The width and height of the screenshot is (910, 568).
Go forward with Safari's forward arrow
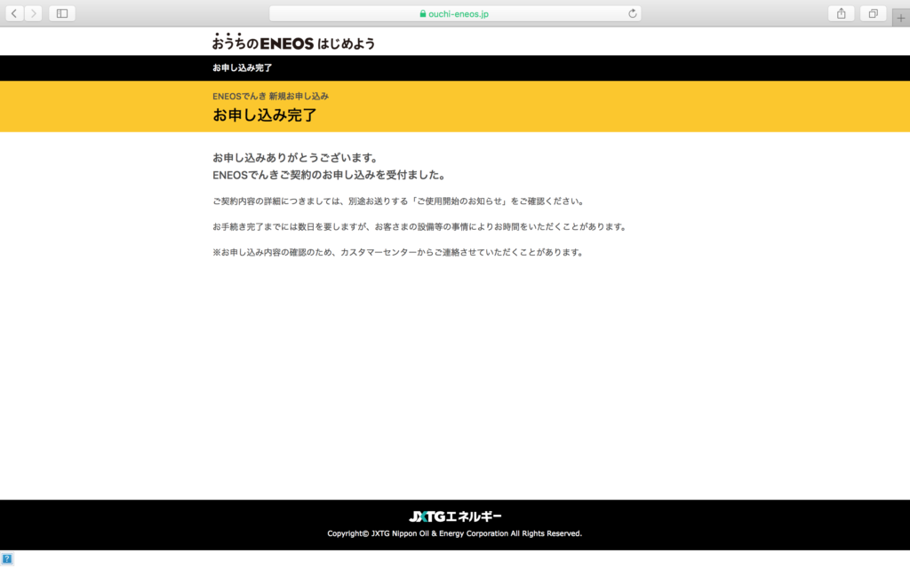click(x=34, y=13)
